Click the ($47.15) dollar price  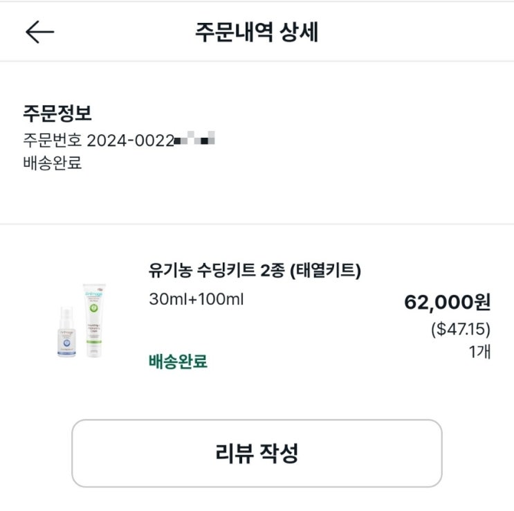pos(460,328)
